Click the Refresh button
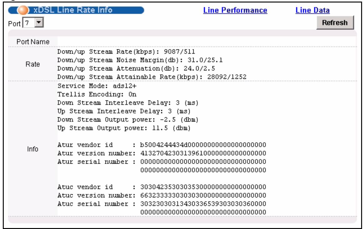This screenshot has width=363, height=229. tap(335, 23)
